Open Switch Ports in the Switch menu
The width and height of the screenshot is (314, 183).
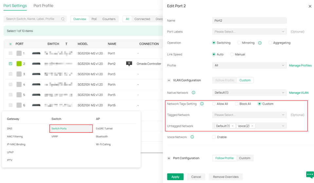coord(71,128)
